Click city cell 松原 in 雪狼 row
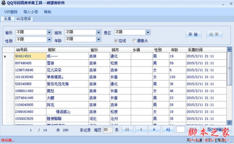Screen dimensions: 234x144 [120, 63]
